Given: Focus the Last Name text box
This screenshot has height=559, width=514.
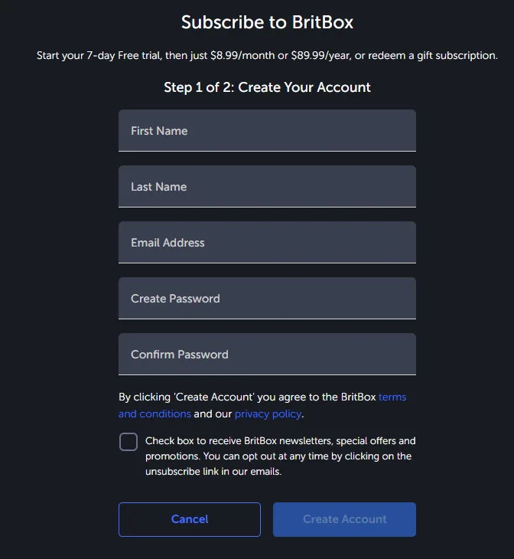Looking at the screenshot, I should (267, 187).
